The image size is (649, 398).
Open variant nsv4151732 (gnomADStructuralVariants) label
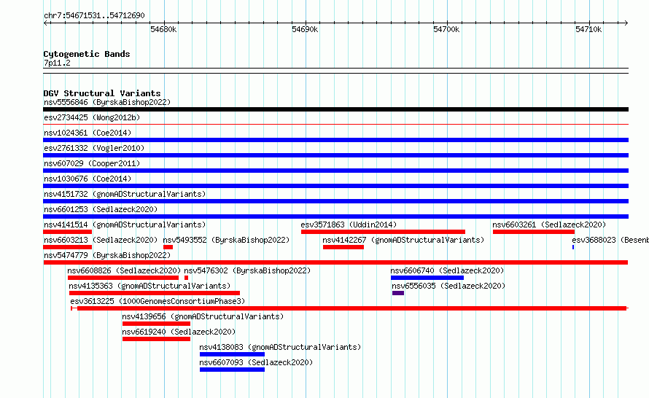125,194
